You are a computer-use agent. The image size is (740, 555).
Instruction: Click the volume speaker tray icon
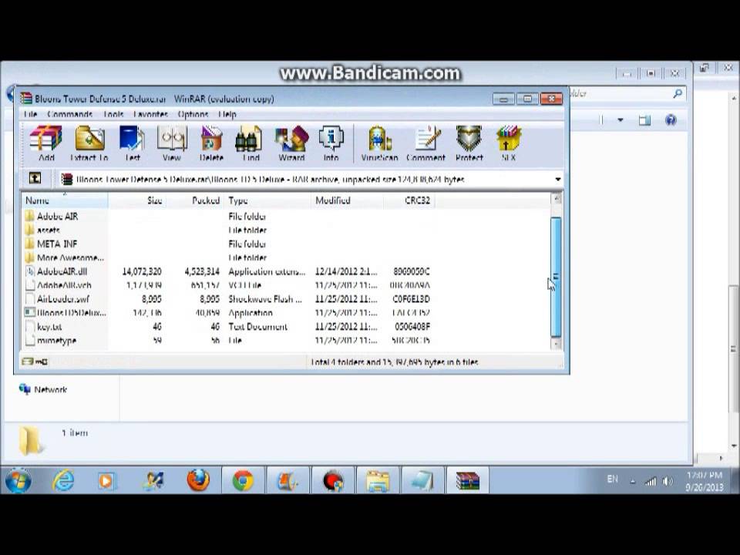click(668, 481)
